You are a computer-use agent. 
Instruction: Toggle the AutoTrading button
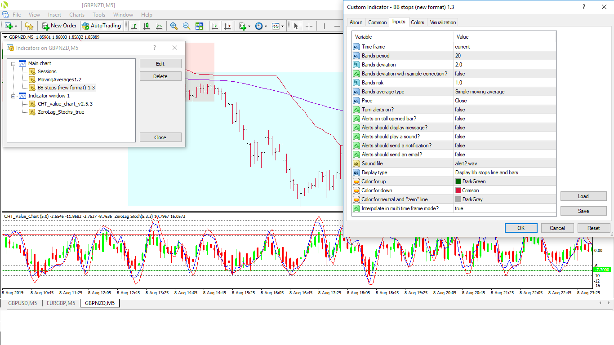pyautogui.click(x=101, y=26)
